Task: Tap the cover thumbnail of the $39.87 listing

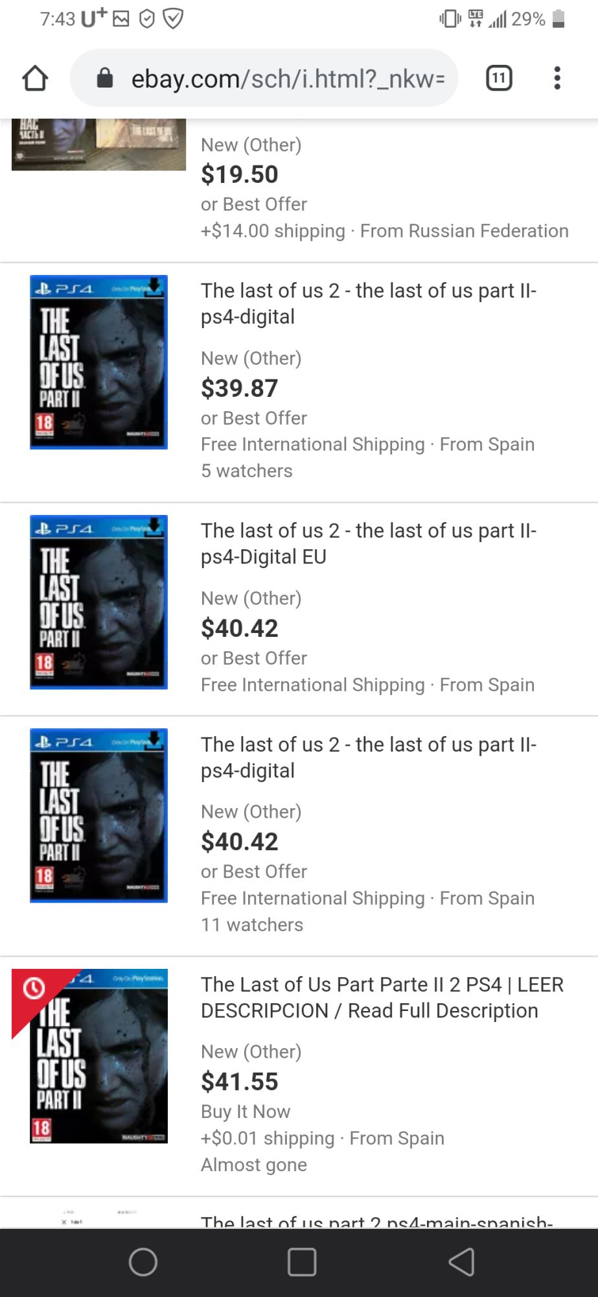Action: (x=98, y=362)
